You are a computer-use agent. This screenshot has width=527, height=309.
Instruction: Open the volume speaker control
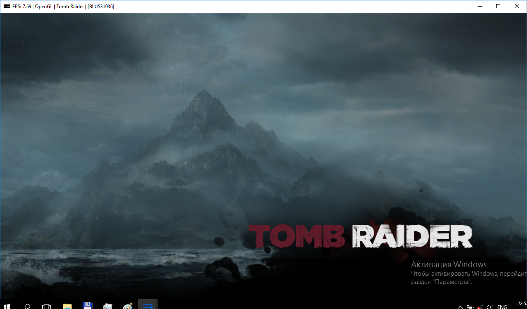coord(489,307)
